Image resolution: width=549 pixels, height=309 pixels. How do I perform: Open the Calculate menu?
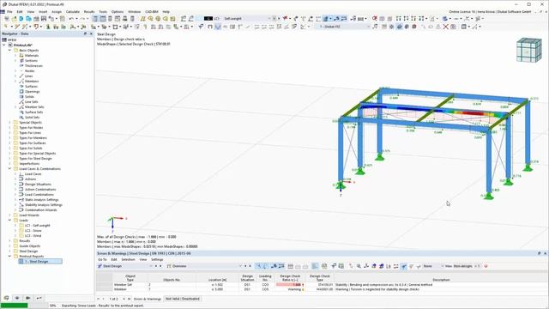pos(73,11)
